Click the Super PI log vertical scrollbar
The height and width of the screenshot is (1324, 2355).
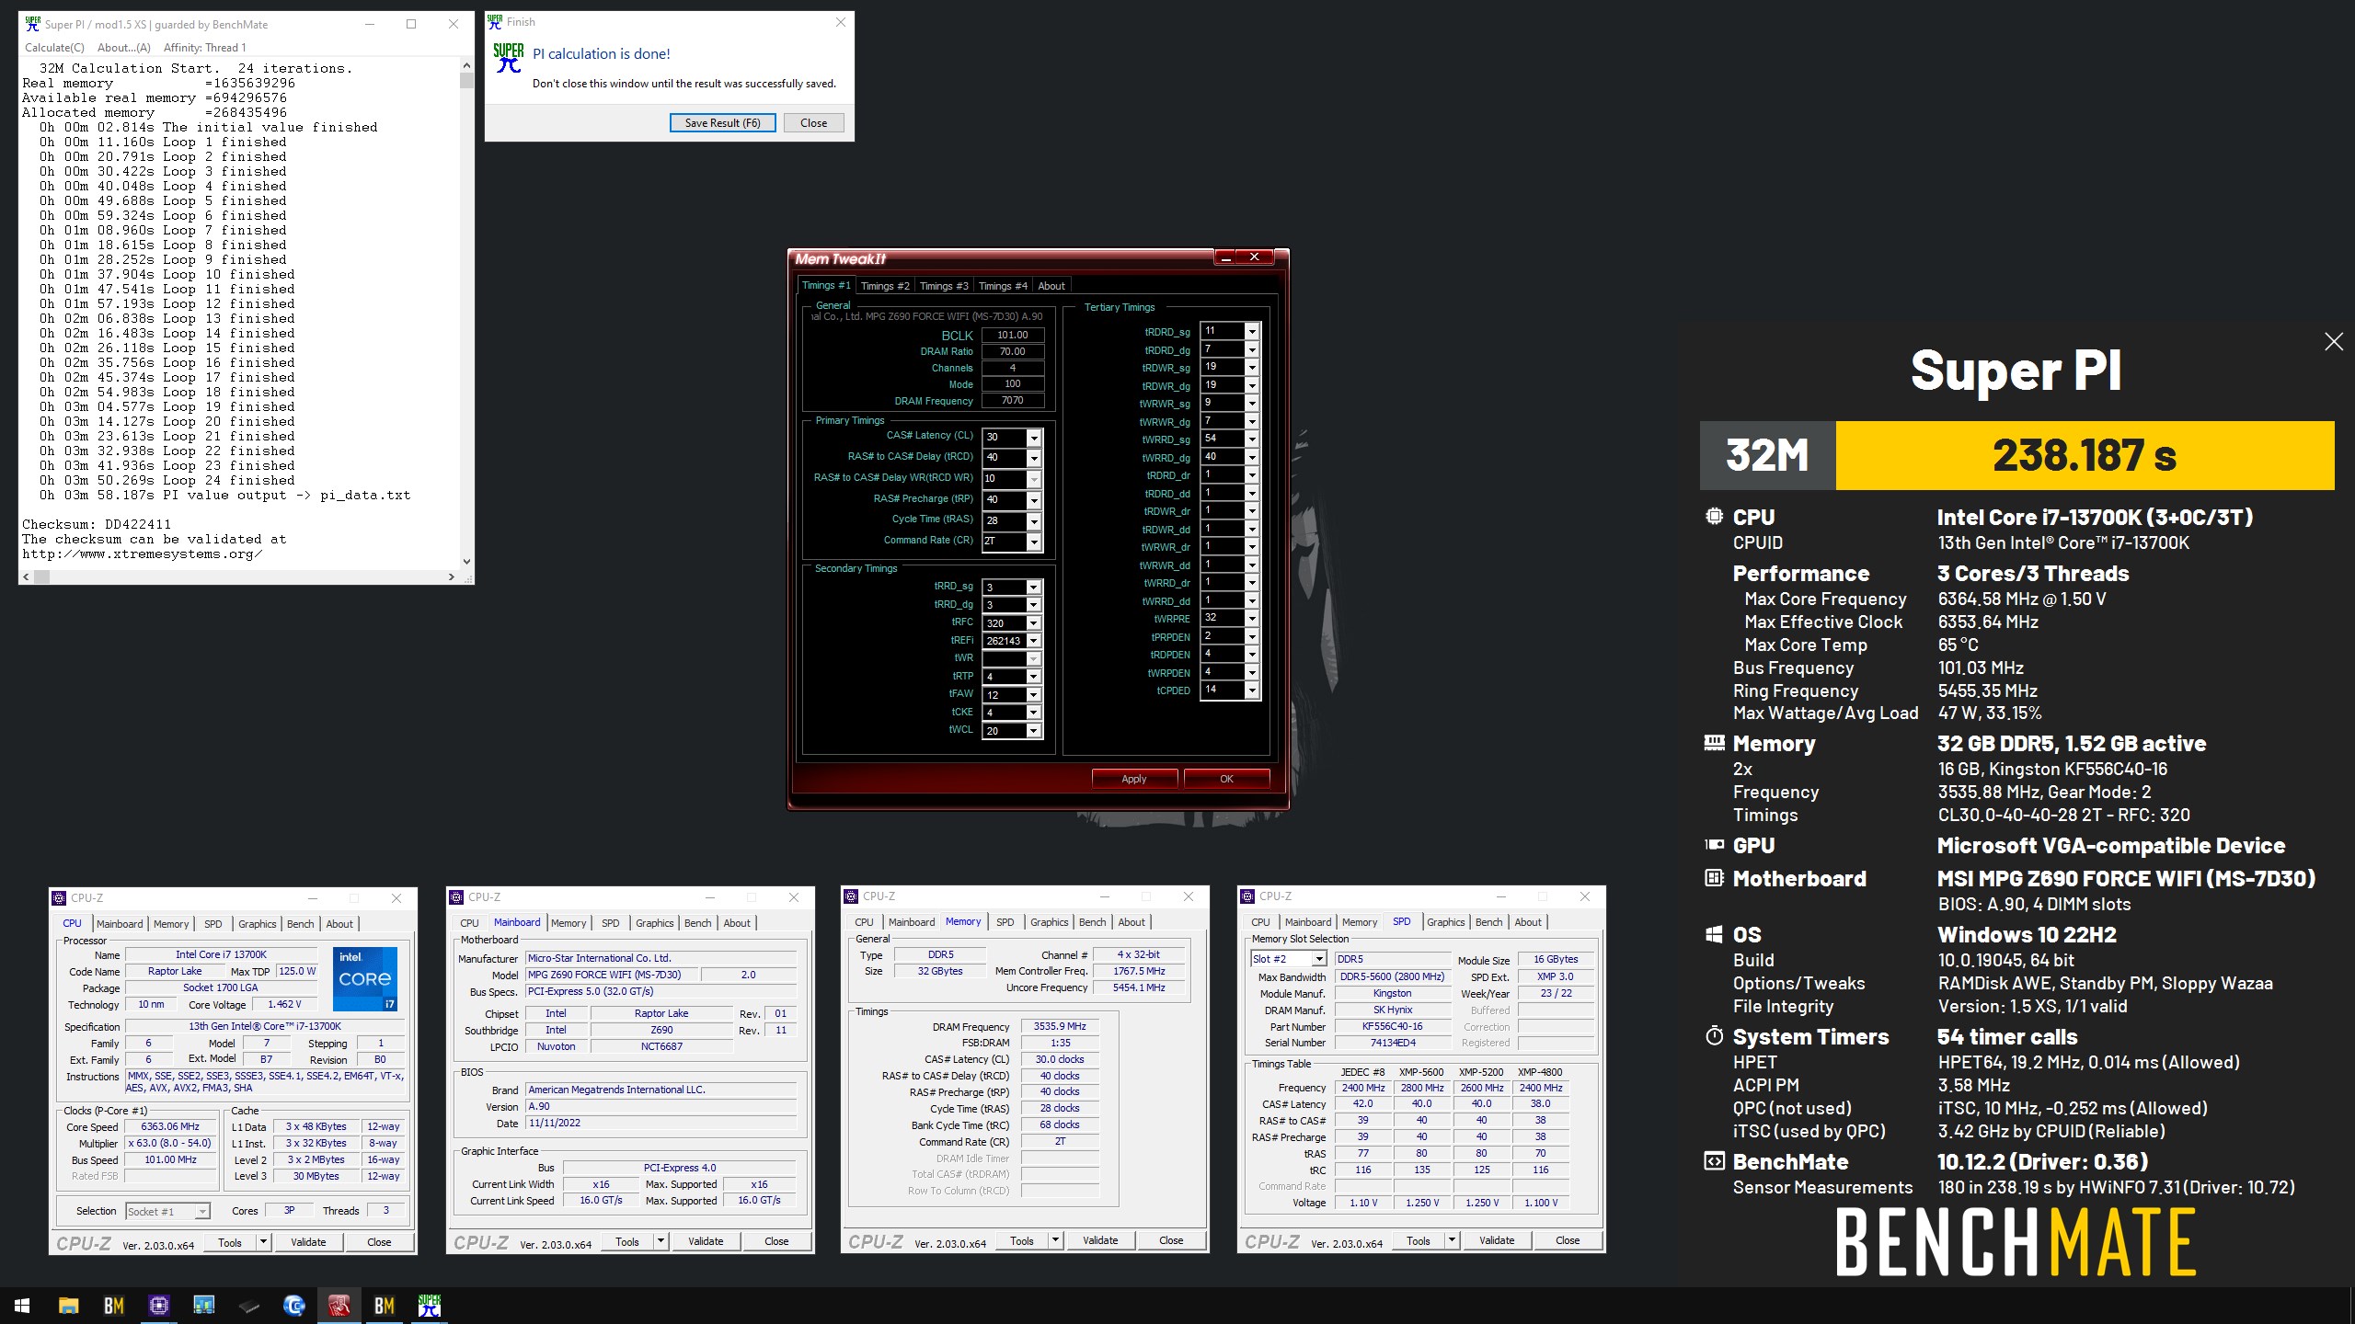tap(466, 313)
